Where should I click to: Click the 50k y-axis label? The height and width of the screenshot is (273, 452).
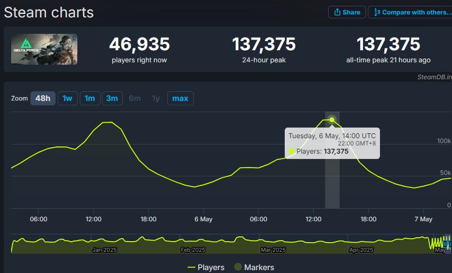(x=445, y=173)
